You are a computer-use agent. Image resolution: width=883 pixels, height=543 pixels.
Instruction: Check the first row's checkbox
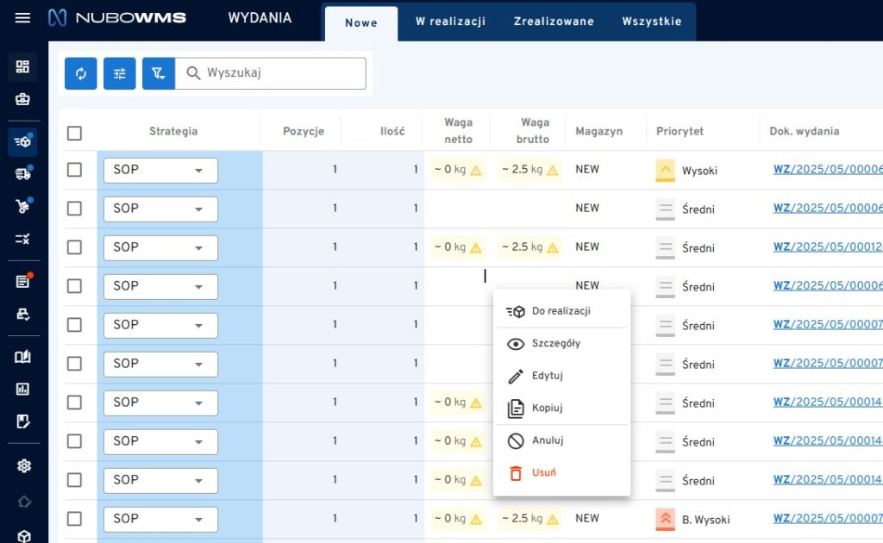(x=74, y=170)
